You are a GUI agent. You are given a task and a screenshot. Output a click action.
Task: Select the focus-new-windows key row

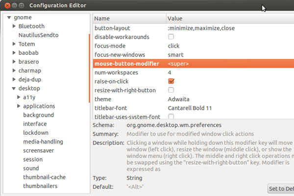(x=194, y=55)
